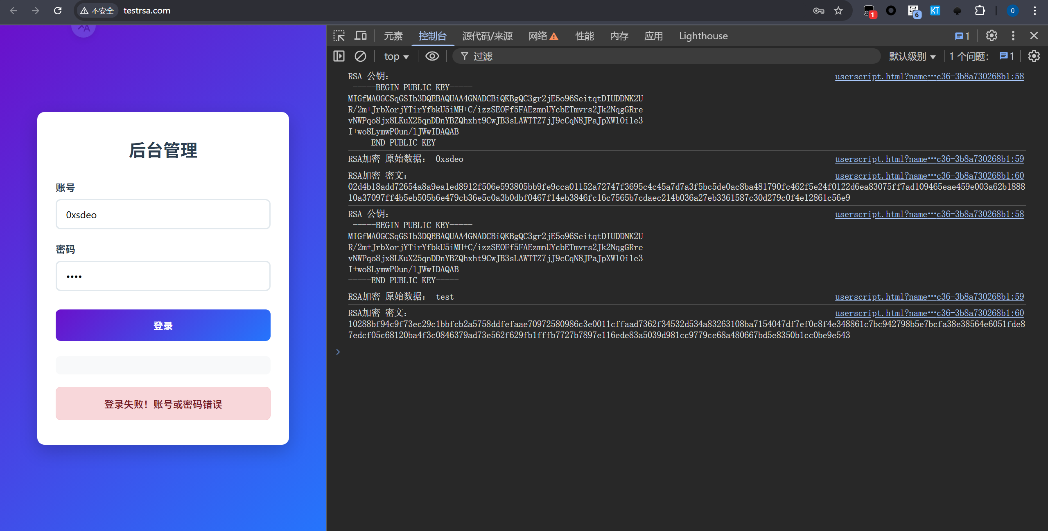Expand the top JavaScript context dropdown
1048x531 pixels.
pyautogui.click(x=396, y=56)
